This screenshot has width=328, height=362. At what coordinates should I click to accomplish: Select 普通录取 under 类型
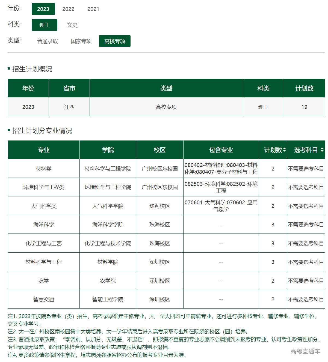(48, 41)
